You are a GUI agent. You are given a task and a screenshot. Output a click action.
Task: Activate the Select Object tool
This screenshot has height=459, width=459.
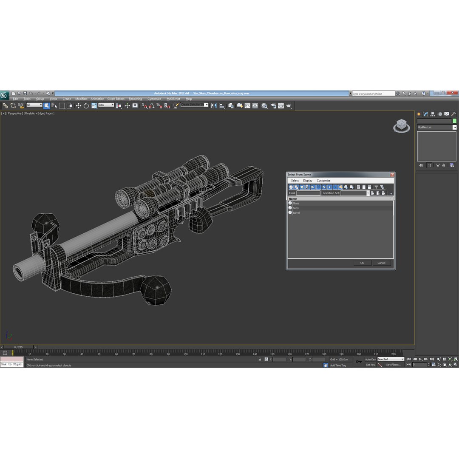(x=47, y=106)
